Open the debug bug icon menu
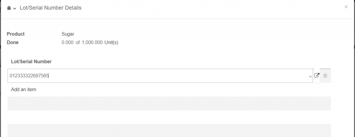This screenshot has width=355, height=137. [x=9, y=8]
